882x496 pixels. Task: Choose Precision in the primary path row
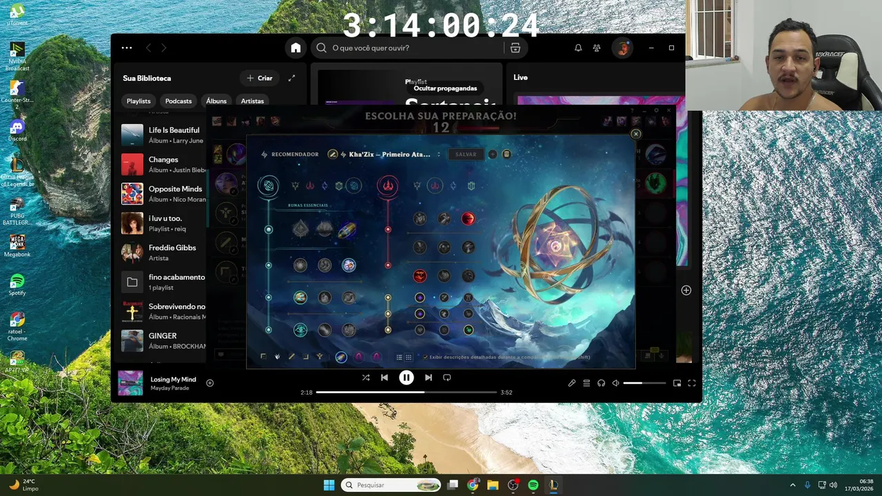tap(296, 185)
